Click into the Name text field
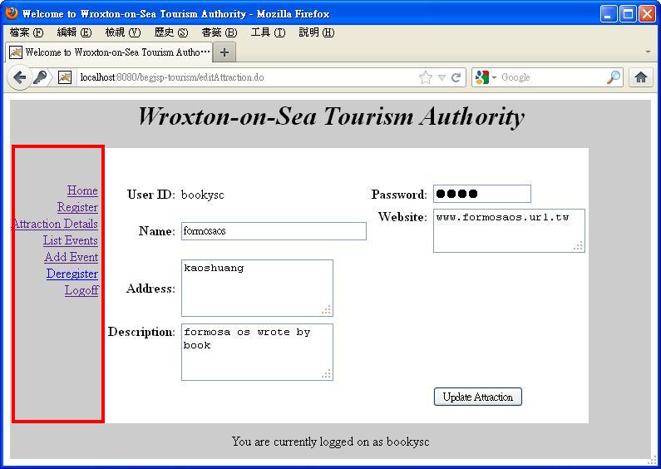 274,231
